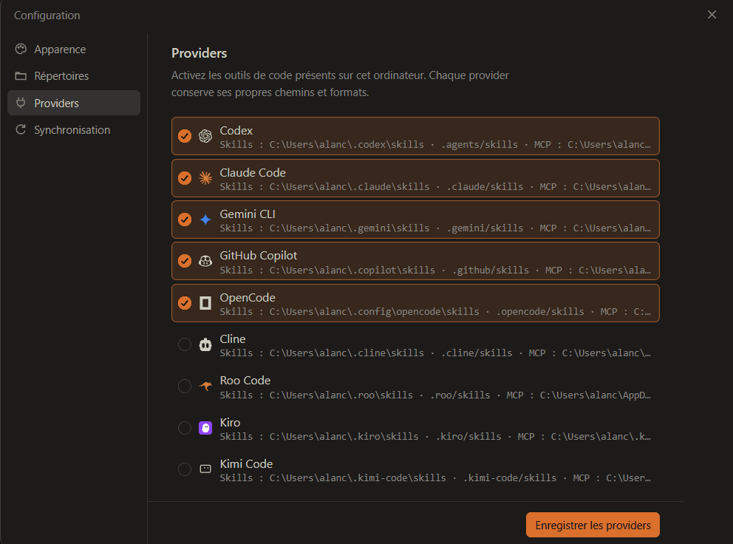
Task: Click the OpenCode skills path line
Action: 435,311
